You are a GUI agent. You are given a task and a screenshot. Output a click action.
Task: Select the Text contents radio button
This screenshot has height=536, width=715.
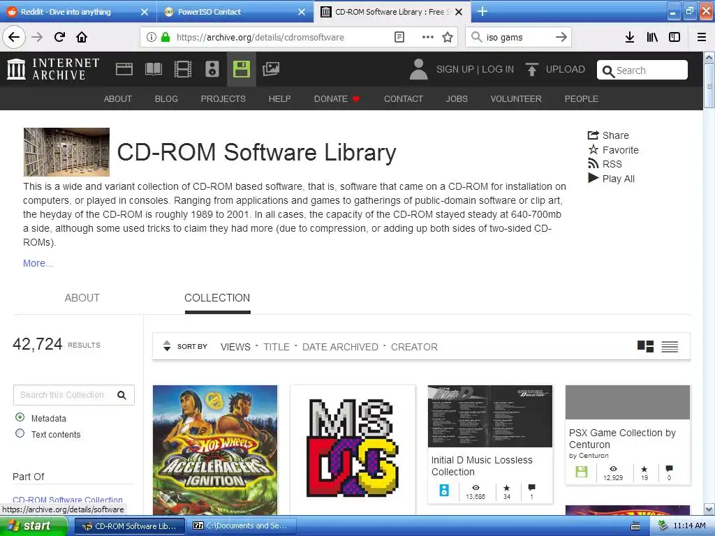[20, 433]
